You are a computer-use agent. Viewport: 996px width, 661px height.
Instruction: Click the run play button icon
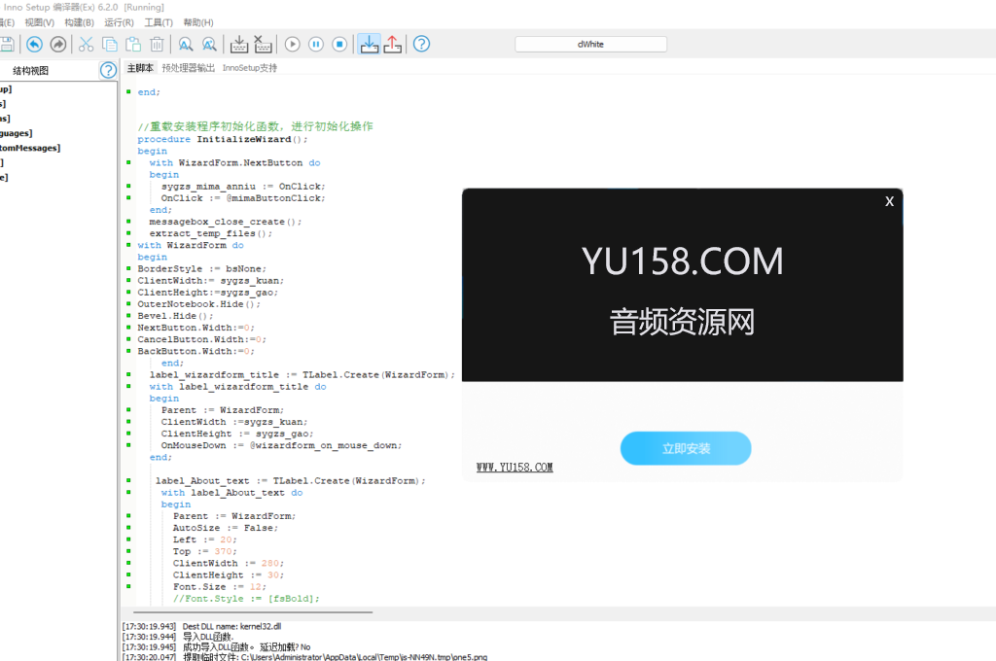coord(292,44)
